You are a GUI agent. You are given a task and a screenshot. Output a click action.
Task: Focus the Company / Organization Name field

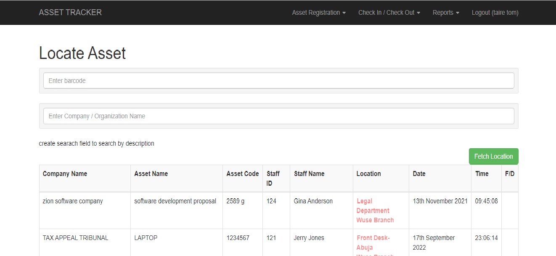coord(278,116)
